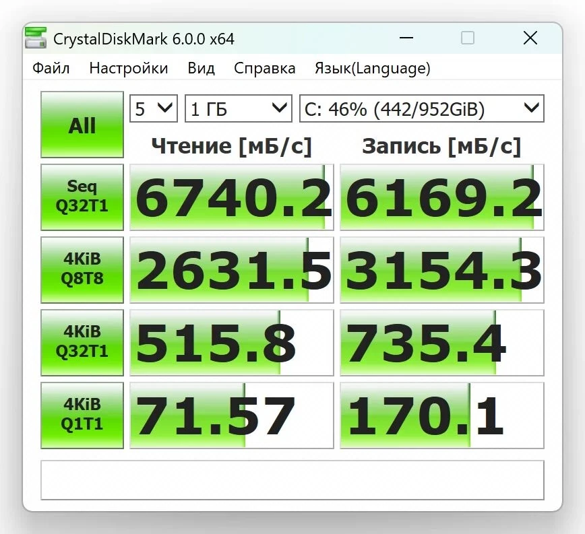Expand the test count dropdown showing 5
This screenshot has width=585, height=534.
tap(154, 108)
